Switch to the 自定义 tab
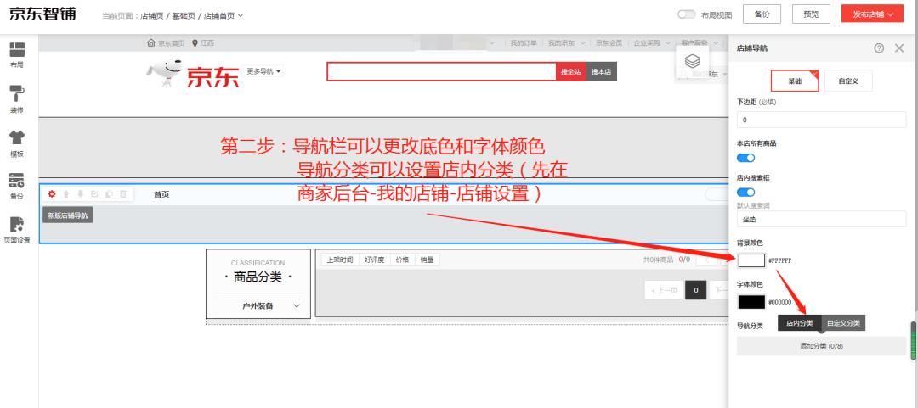Viewport: 918px width, 408px height. click(x=848, y=81)
